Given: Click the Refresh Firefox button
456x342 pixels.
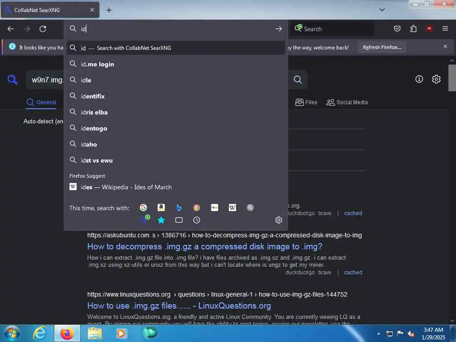Looking at the screenshot, I should click(x=382, y=47).
